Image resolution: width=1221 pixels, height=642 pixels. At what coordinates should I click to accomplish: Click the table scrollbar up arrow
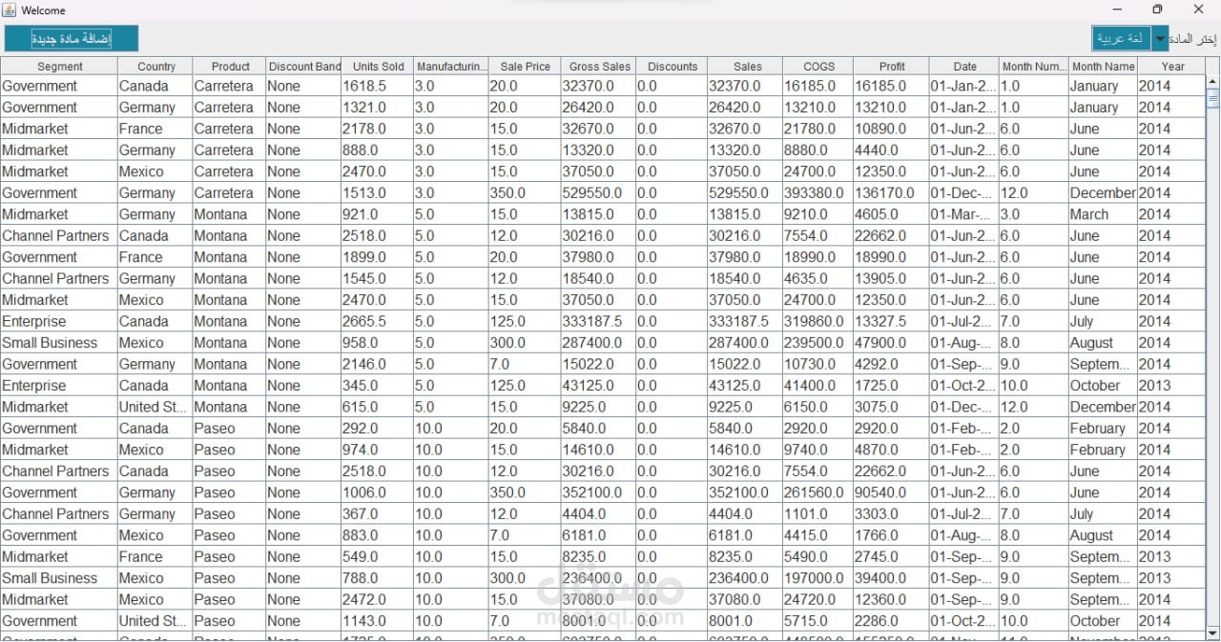pyautogui.click(x=1212, y=82)
